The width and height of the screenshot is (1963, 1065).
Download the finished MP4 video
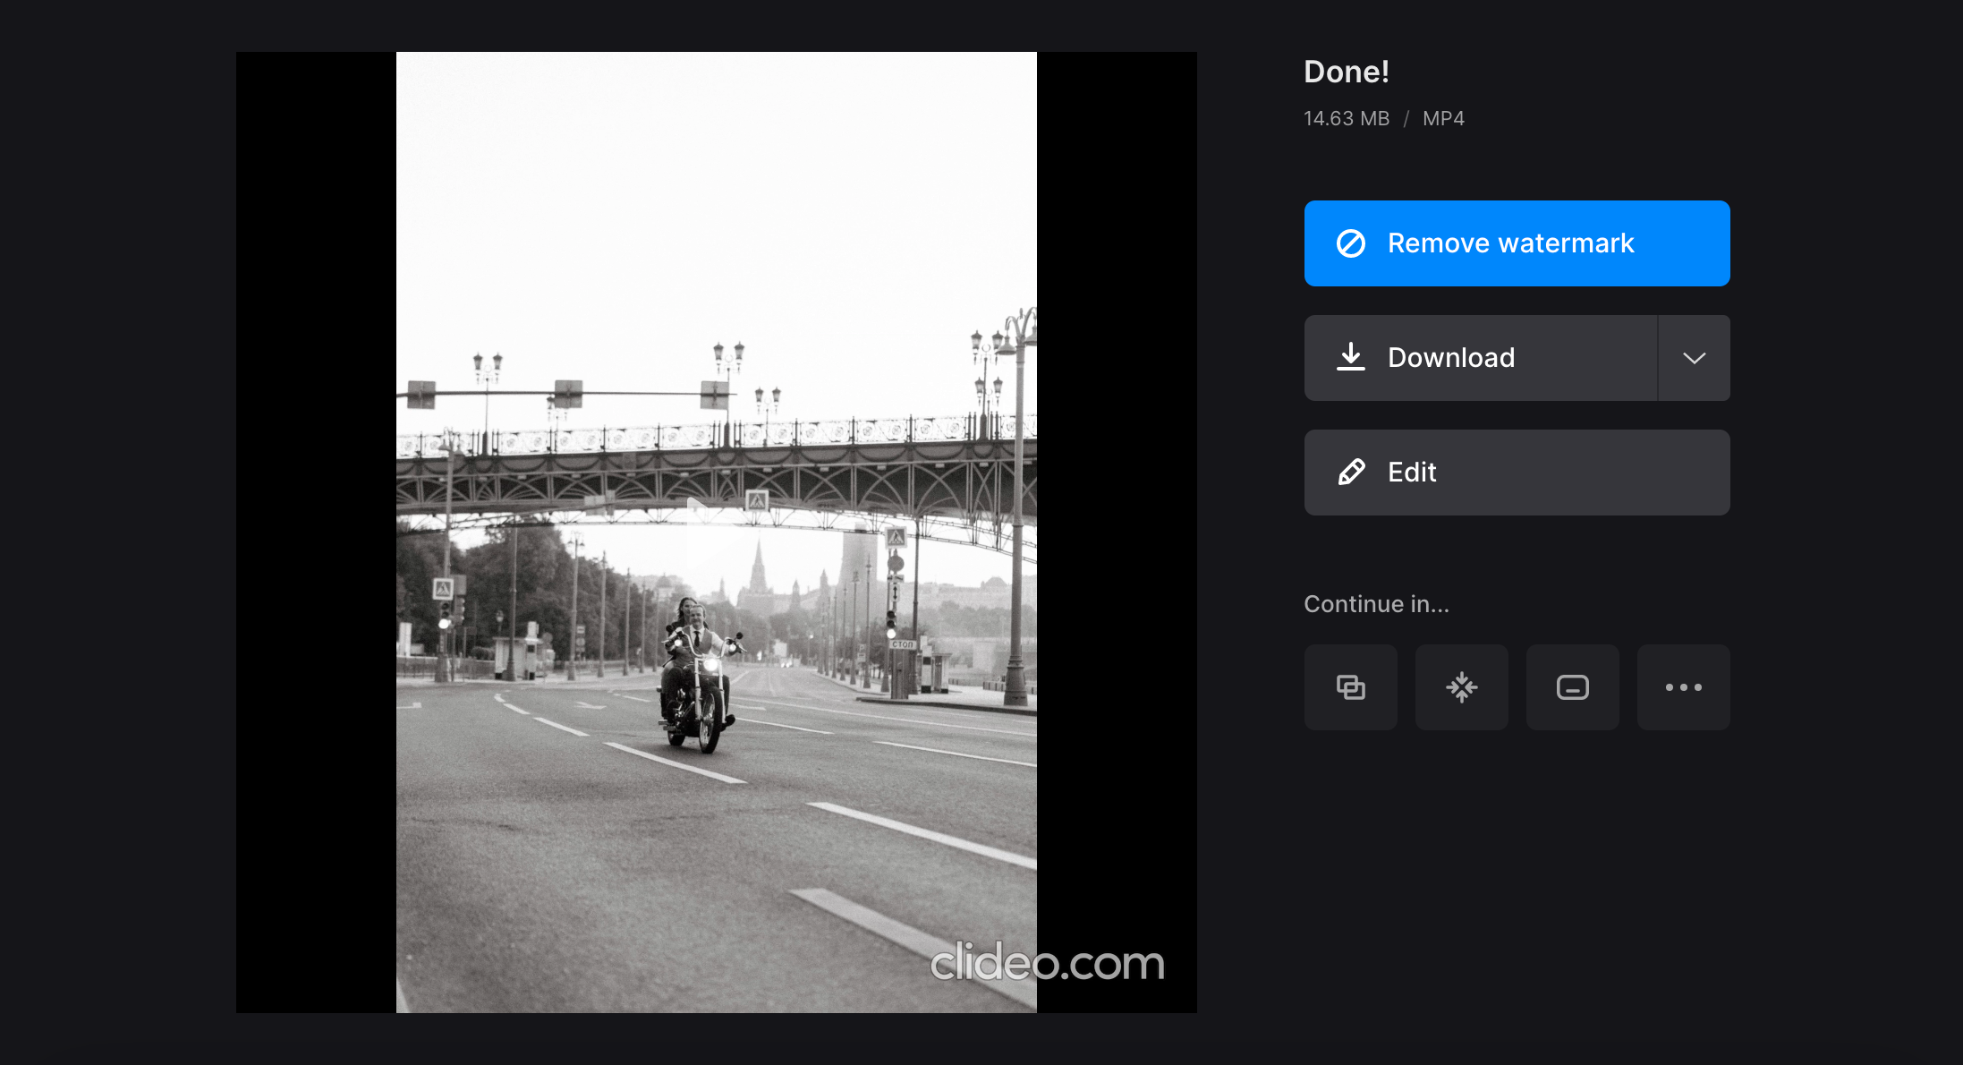click(x=1481, y=357)
